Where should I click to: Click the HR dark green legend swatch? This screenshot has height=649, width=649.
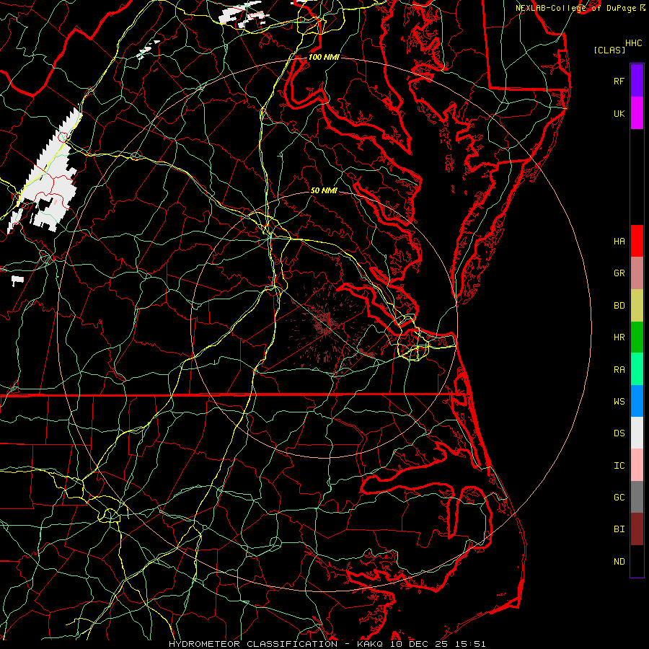coord(637,337)
